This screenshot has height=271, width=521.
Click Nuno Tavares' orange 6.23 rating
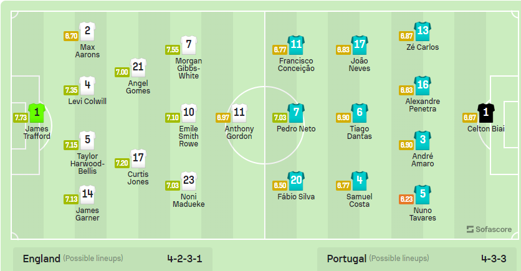(406, 199)
